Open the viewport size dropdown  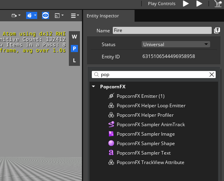click(59, 15)
